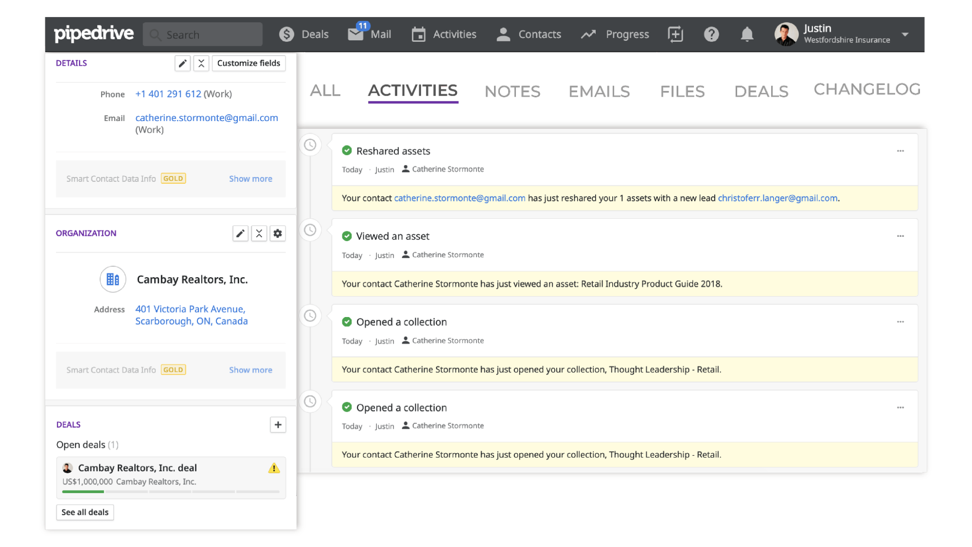Switch to the NOTES tab

click(513, 91)
